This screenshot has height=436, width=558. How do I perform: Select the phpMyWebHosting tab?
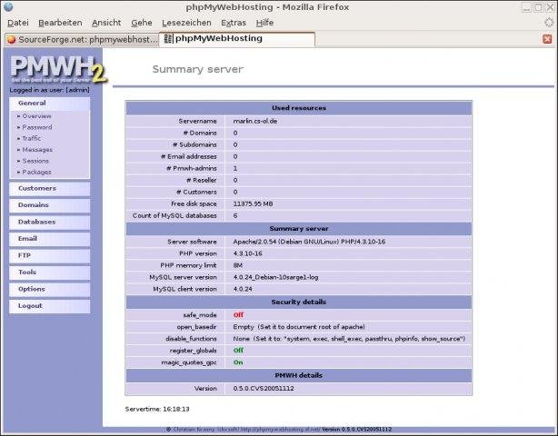(237, 39)
